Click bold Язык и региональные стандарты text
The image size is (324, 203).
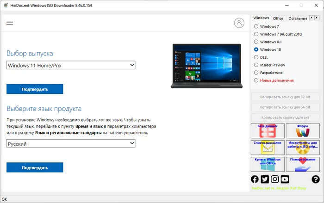69,133
